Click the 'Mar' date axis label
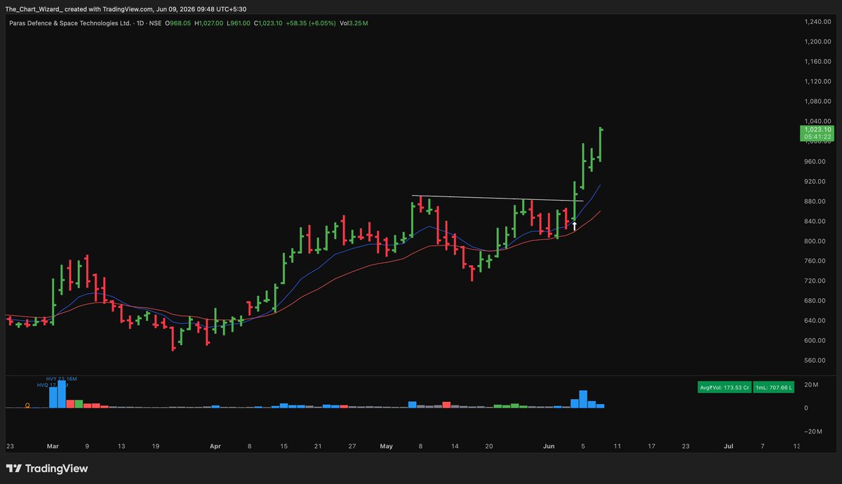 click(53, 445)
